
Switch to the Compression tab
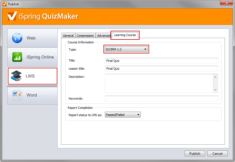tap(85, 36)
